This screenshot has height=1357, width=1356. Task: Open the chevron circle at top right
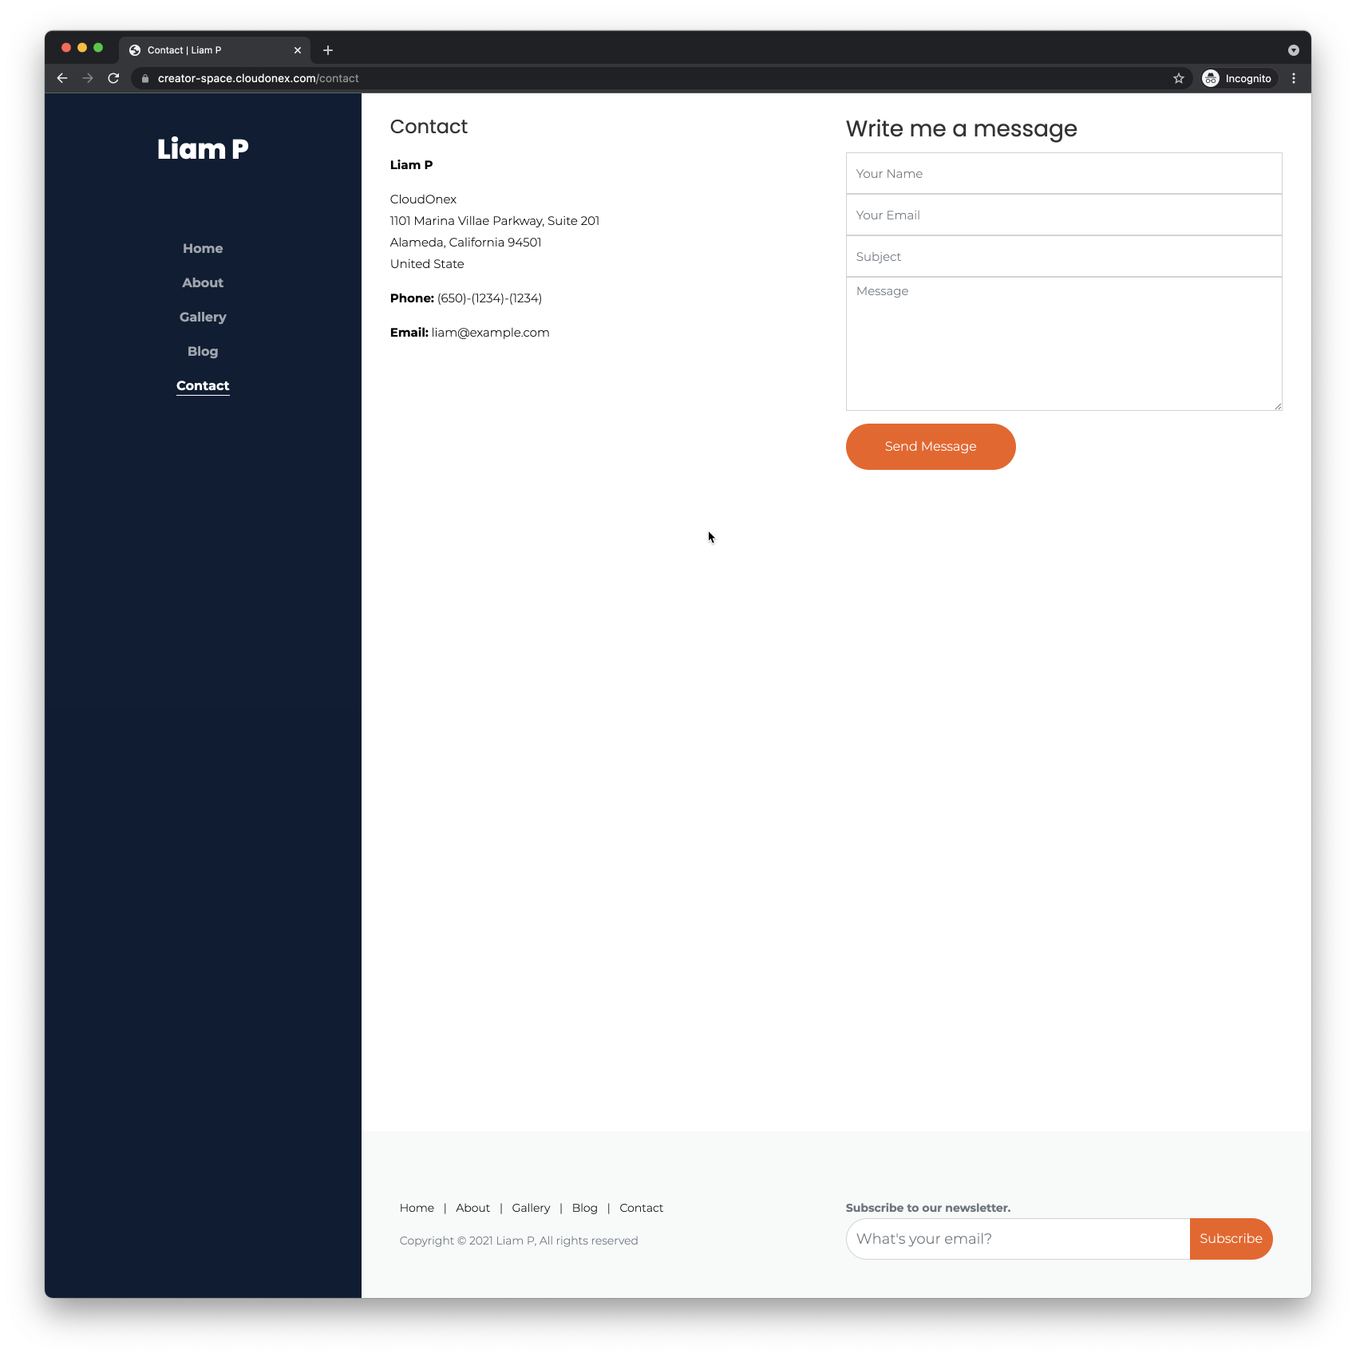1293,49
